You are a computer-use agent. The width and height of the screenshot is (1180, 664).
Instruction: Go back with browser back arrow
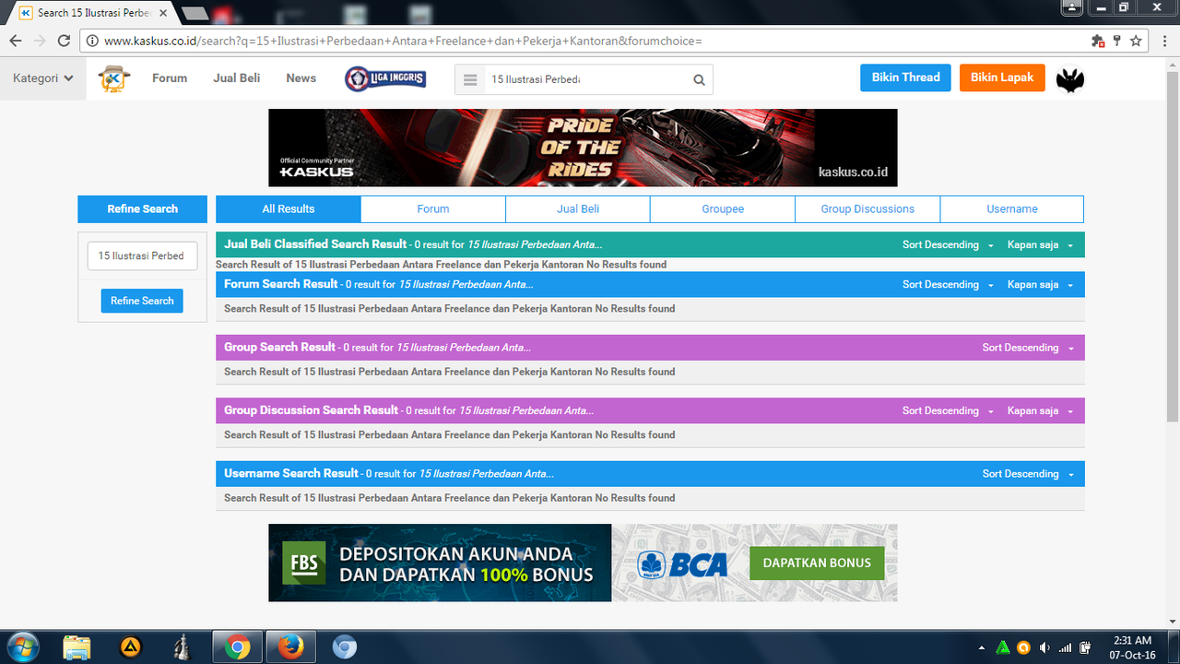coord(16,41)
